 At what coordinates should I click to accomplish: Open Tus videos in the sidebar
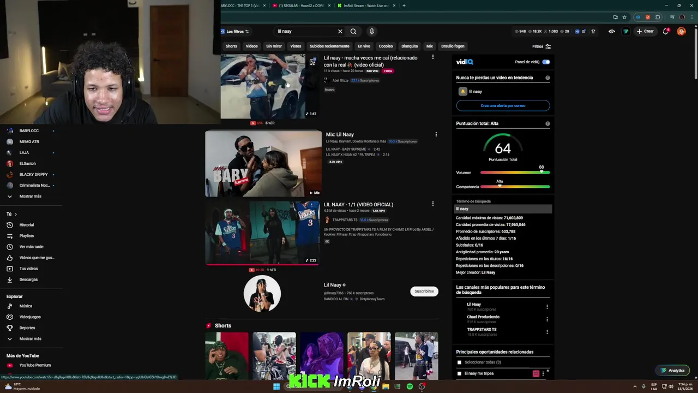pos(28,269)
